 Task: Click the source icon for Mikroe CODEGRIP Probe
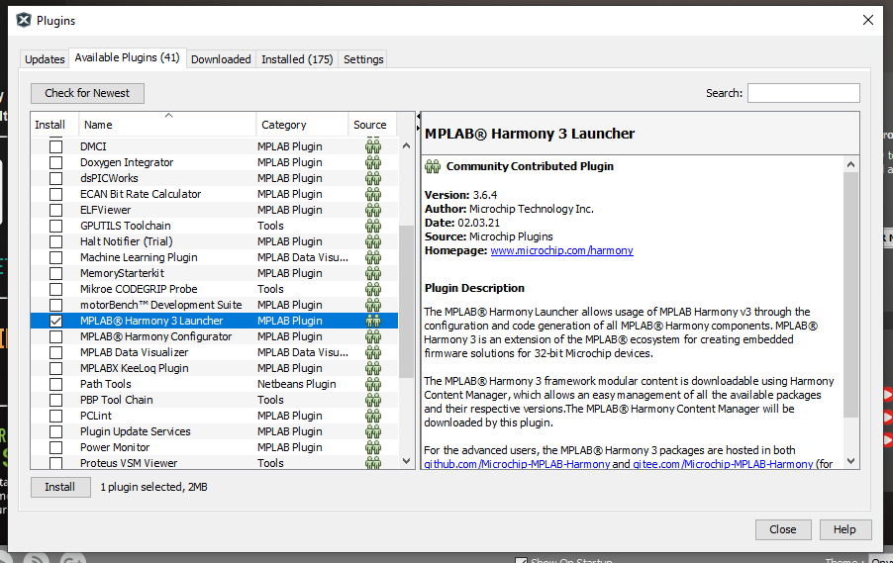tap(373, 289)
